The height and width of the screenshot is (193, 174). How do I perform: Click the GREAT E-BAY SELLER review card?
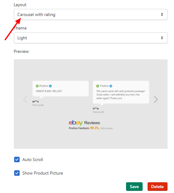coord(61,89)
